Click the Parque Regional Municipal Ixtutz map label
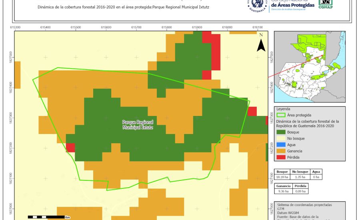The height and width of the screenshot is (220, 360). [x=139, y=124]
